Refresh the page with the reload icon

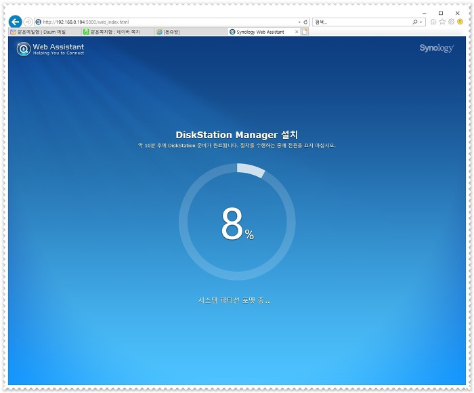(305, 22)
